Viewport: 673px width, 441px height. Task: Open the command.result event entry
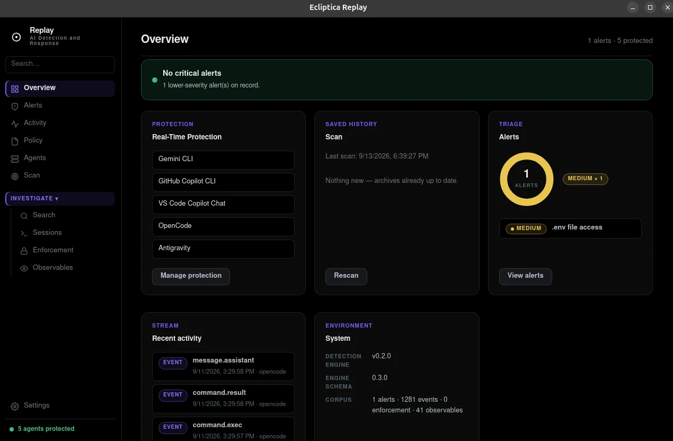pos(223,399)
